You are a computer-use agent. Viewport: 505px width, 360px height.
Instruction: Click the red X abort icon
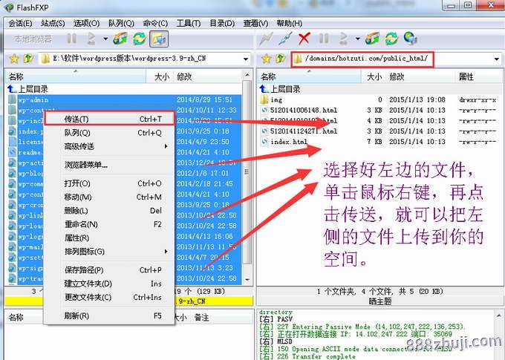(x=304, y=39)
